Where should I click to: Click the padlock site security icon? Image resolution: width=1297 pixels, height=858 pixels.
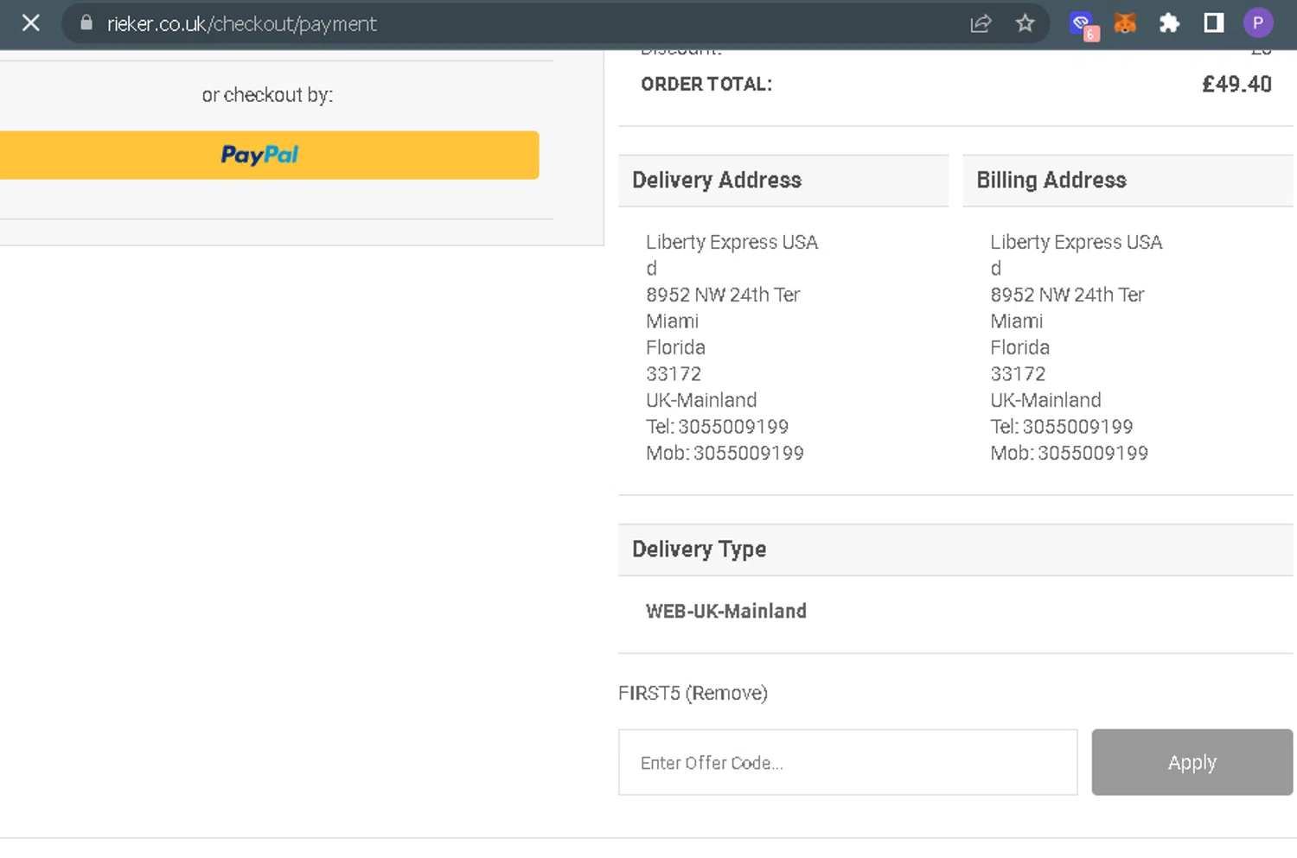86,23
